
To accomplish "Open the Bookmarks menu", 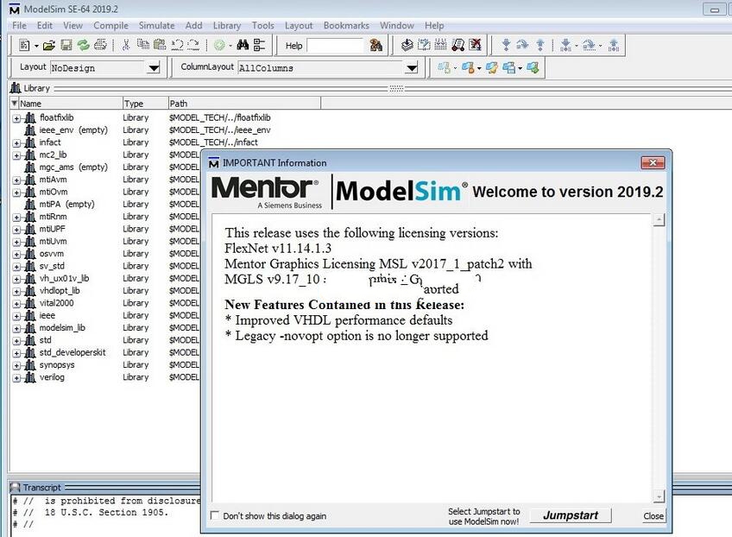I will coord(346,25).
